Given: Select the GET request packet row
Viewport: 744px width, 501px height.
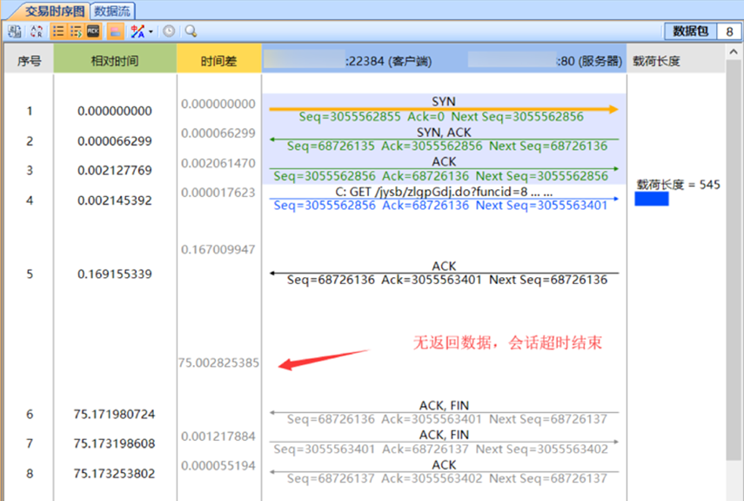Looking at the screenshot, I should [443, 199].
